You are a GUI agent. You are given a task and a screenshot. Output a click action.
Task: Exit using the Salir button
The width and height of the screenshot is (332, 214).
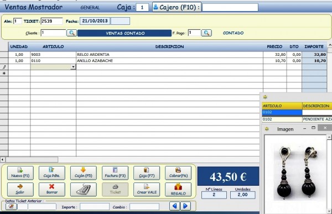coord(20,190)
